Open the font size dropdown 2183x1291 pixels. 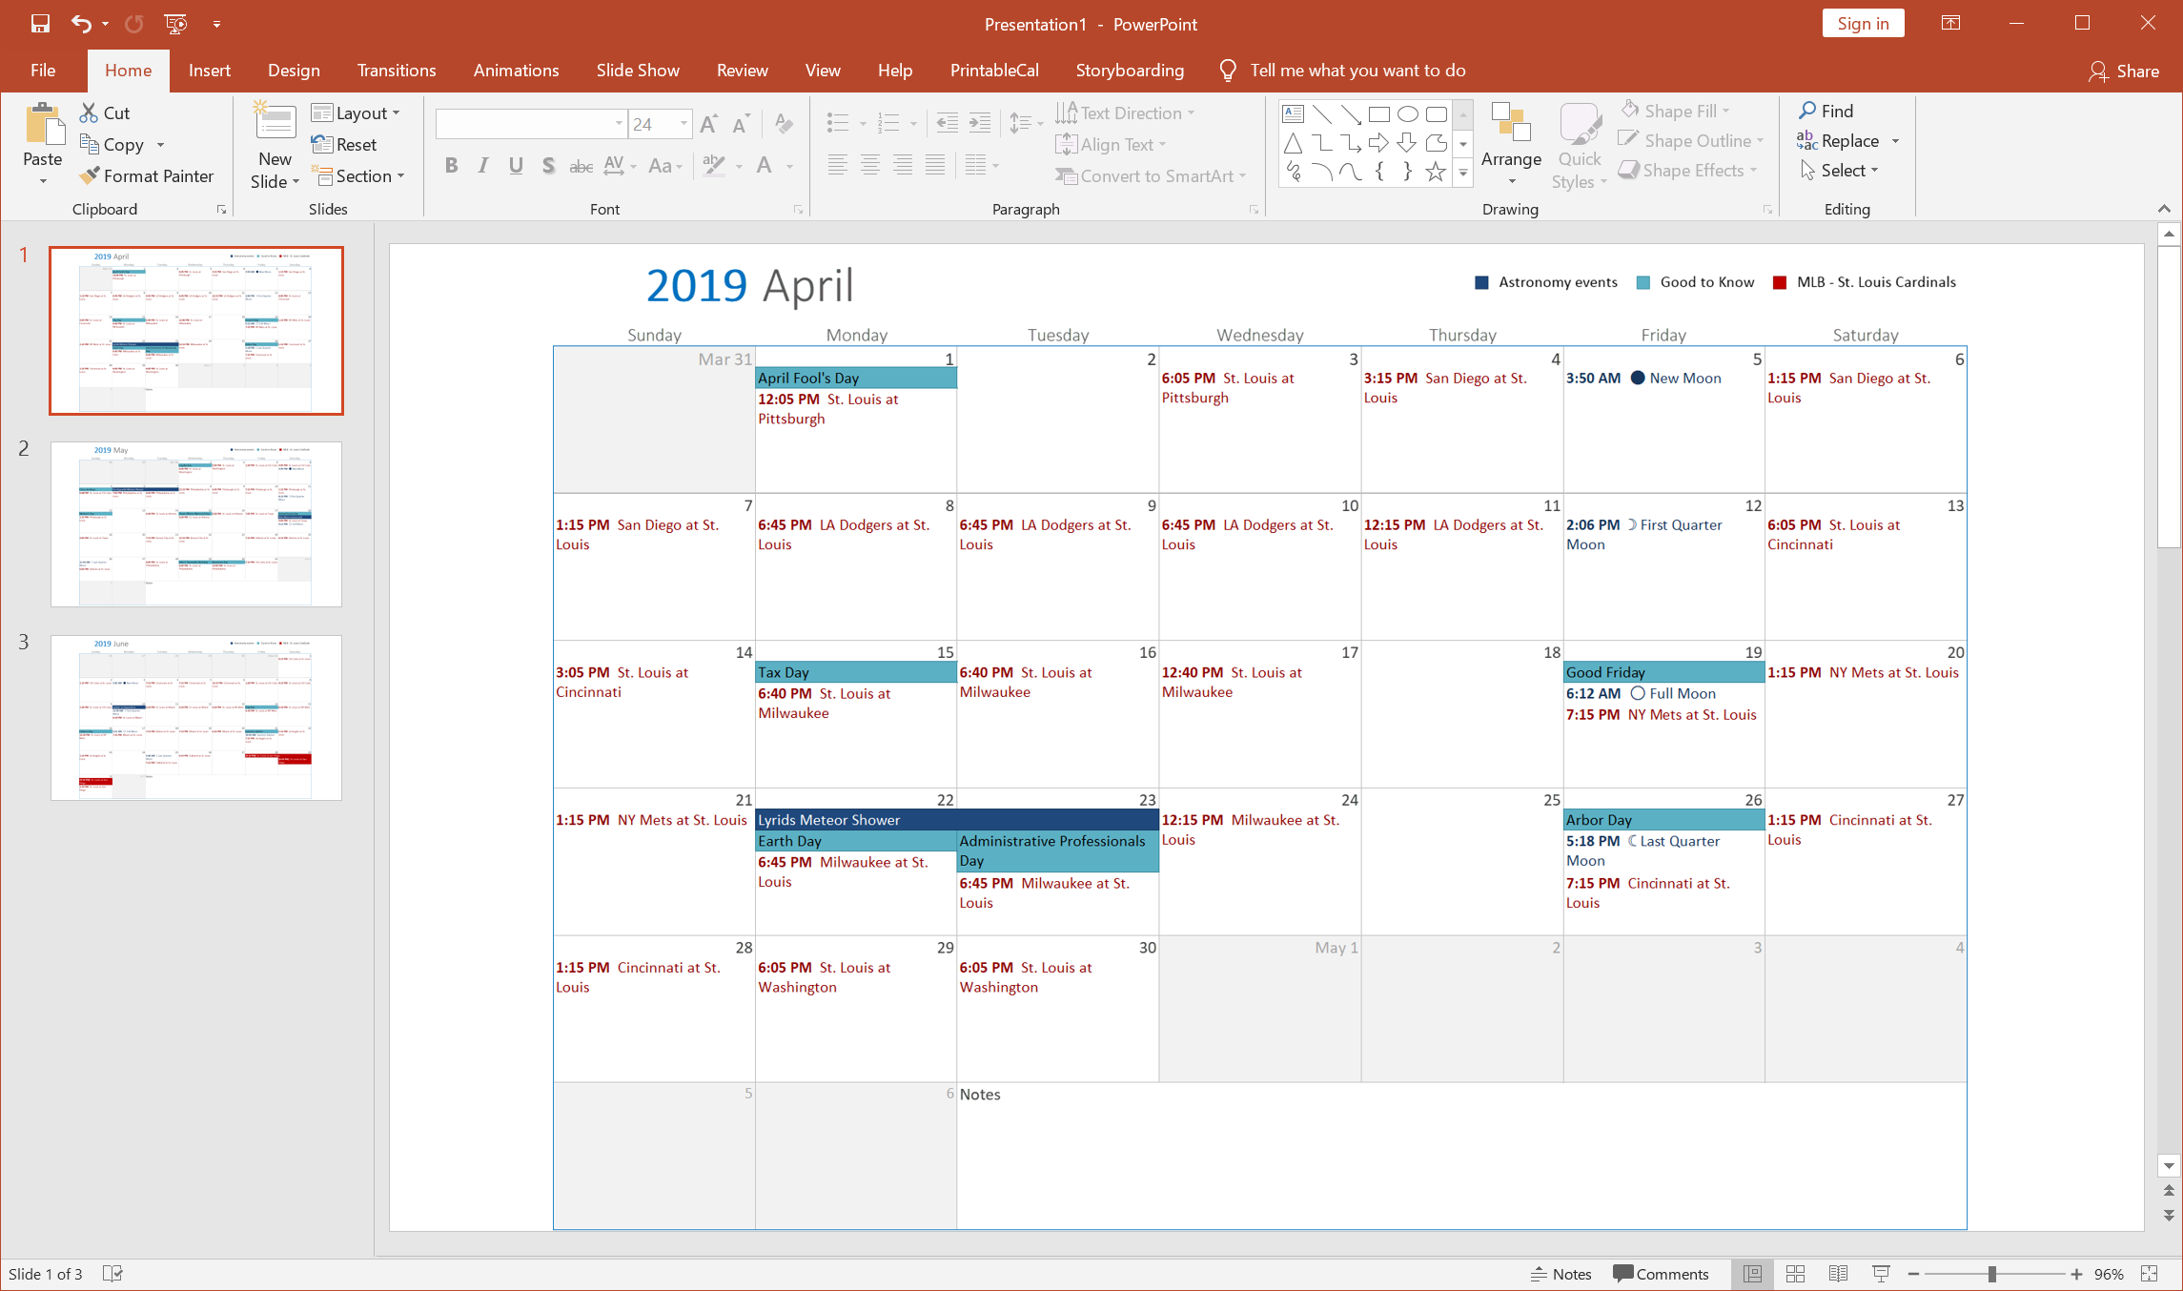tap(683, 124)
